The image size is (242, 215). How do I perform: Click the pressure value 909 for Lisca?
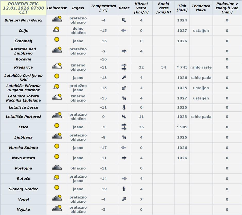click(x=182, y=127)
